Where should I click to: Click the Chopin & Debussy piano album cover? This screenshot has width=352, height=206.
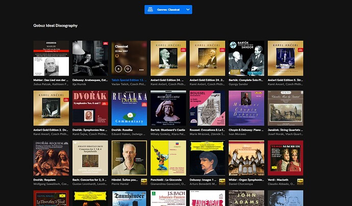coord(247,108)
